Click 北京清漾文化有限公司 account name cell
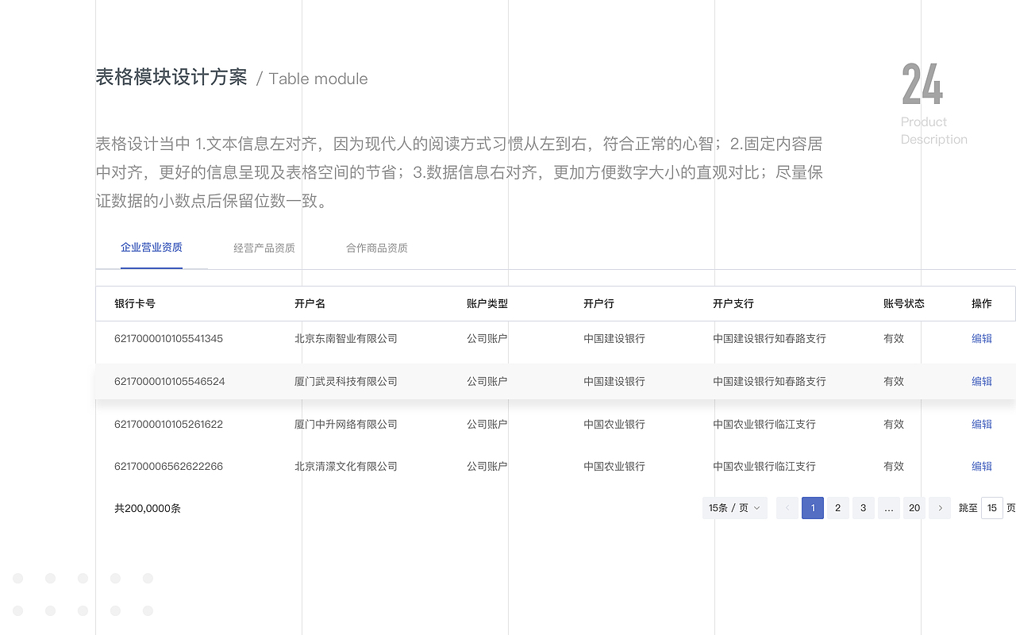Screen dimensions: 1016x635 pyautogui.click(x=346, y=466)
